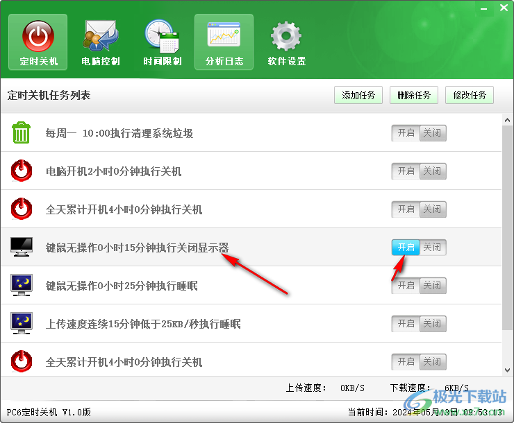Close the PC6定时关机 window
Screen dimensions: 514x423
tap(504, 8)
